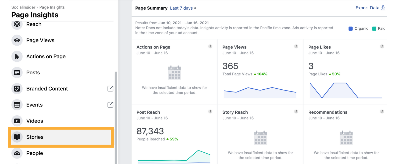Screen dimensions: 401x164
Task: Click the sidebar vertical scrollbar
Action: tap(116, 118)
